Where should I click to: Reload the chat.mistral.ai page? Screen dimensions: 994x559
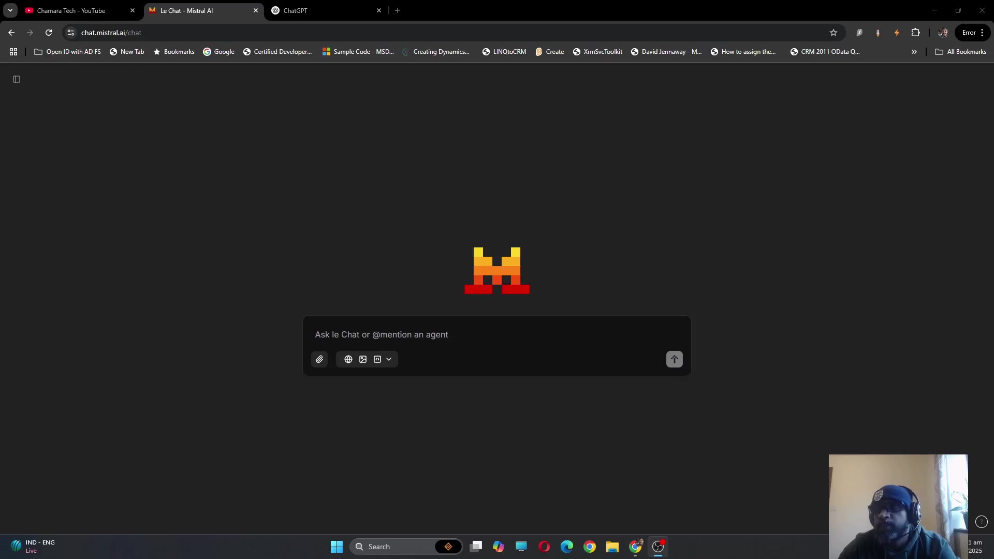click(49, 33)
